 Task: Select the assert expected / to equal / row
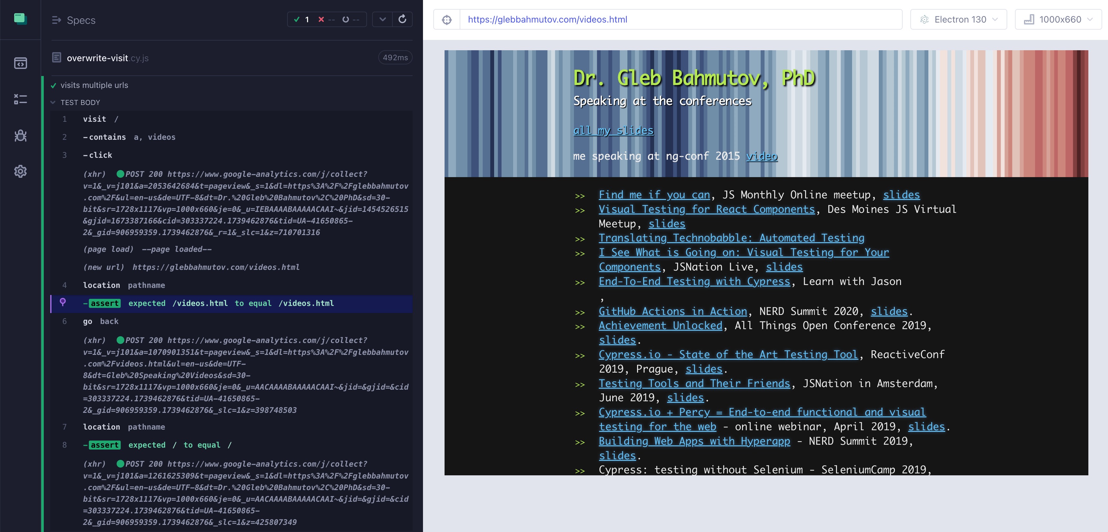point(231,445)
